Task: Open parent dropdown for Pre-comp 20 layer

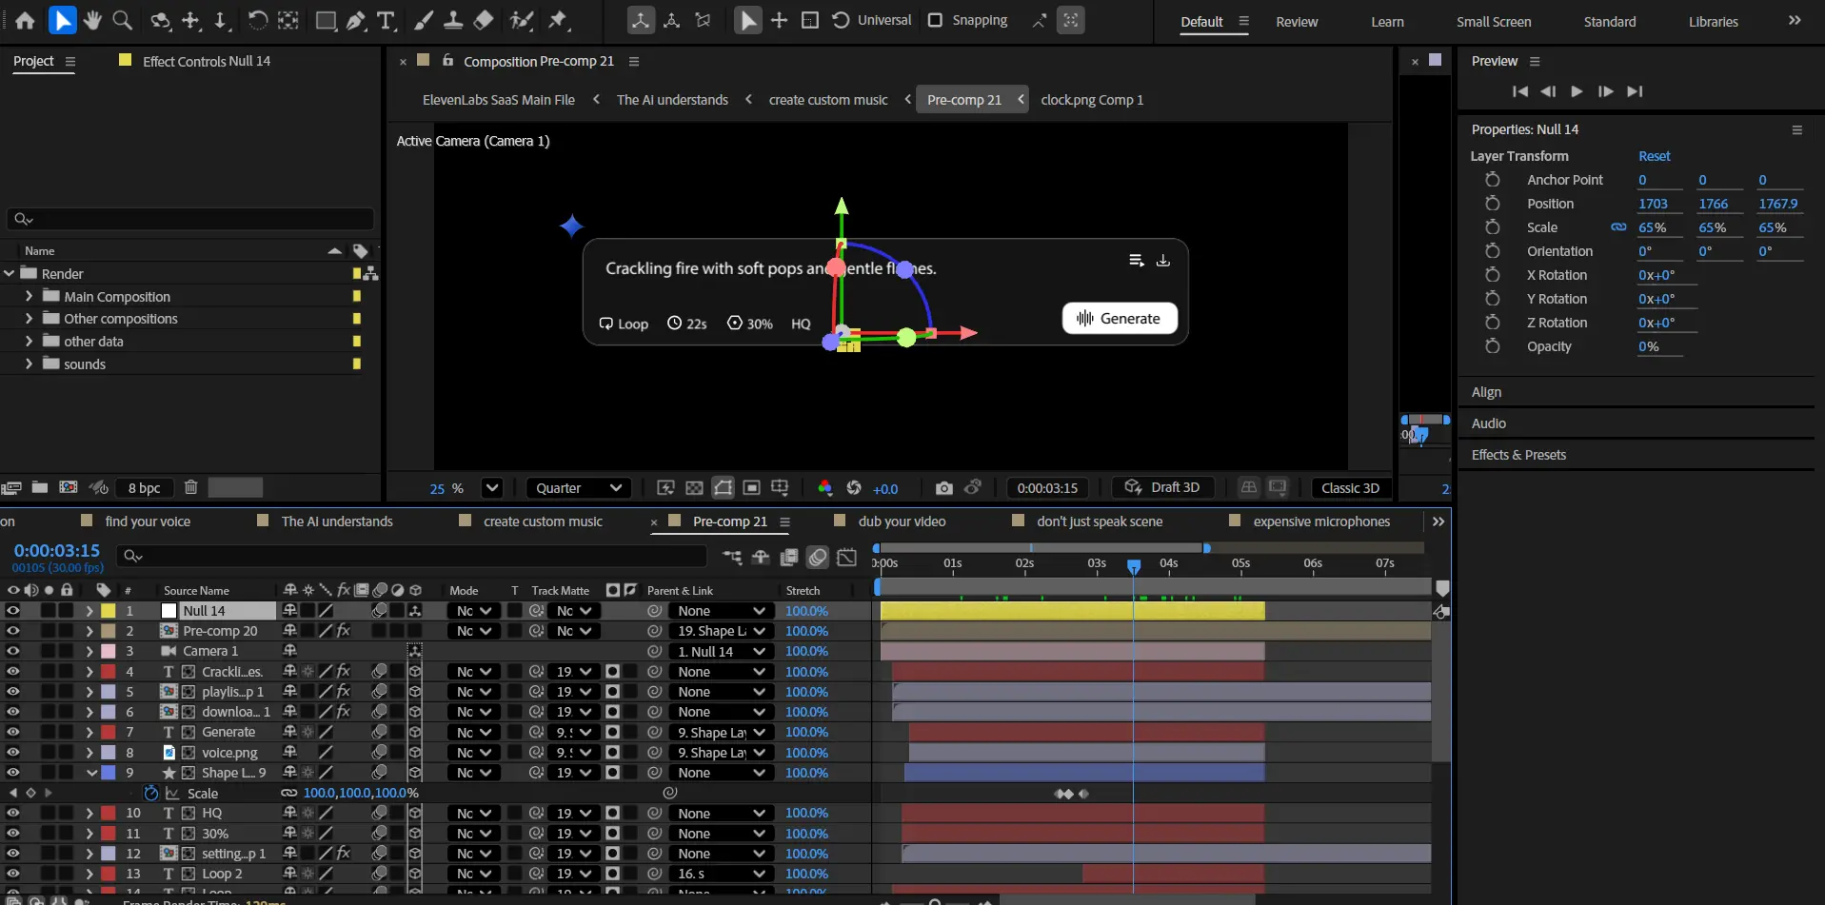Action: click(x=721, y=631)
